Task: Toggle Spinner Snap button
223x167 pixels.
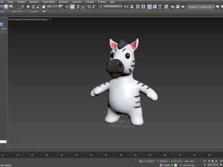Action: click(94, 6)
